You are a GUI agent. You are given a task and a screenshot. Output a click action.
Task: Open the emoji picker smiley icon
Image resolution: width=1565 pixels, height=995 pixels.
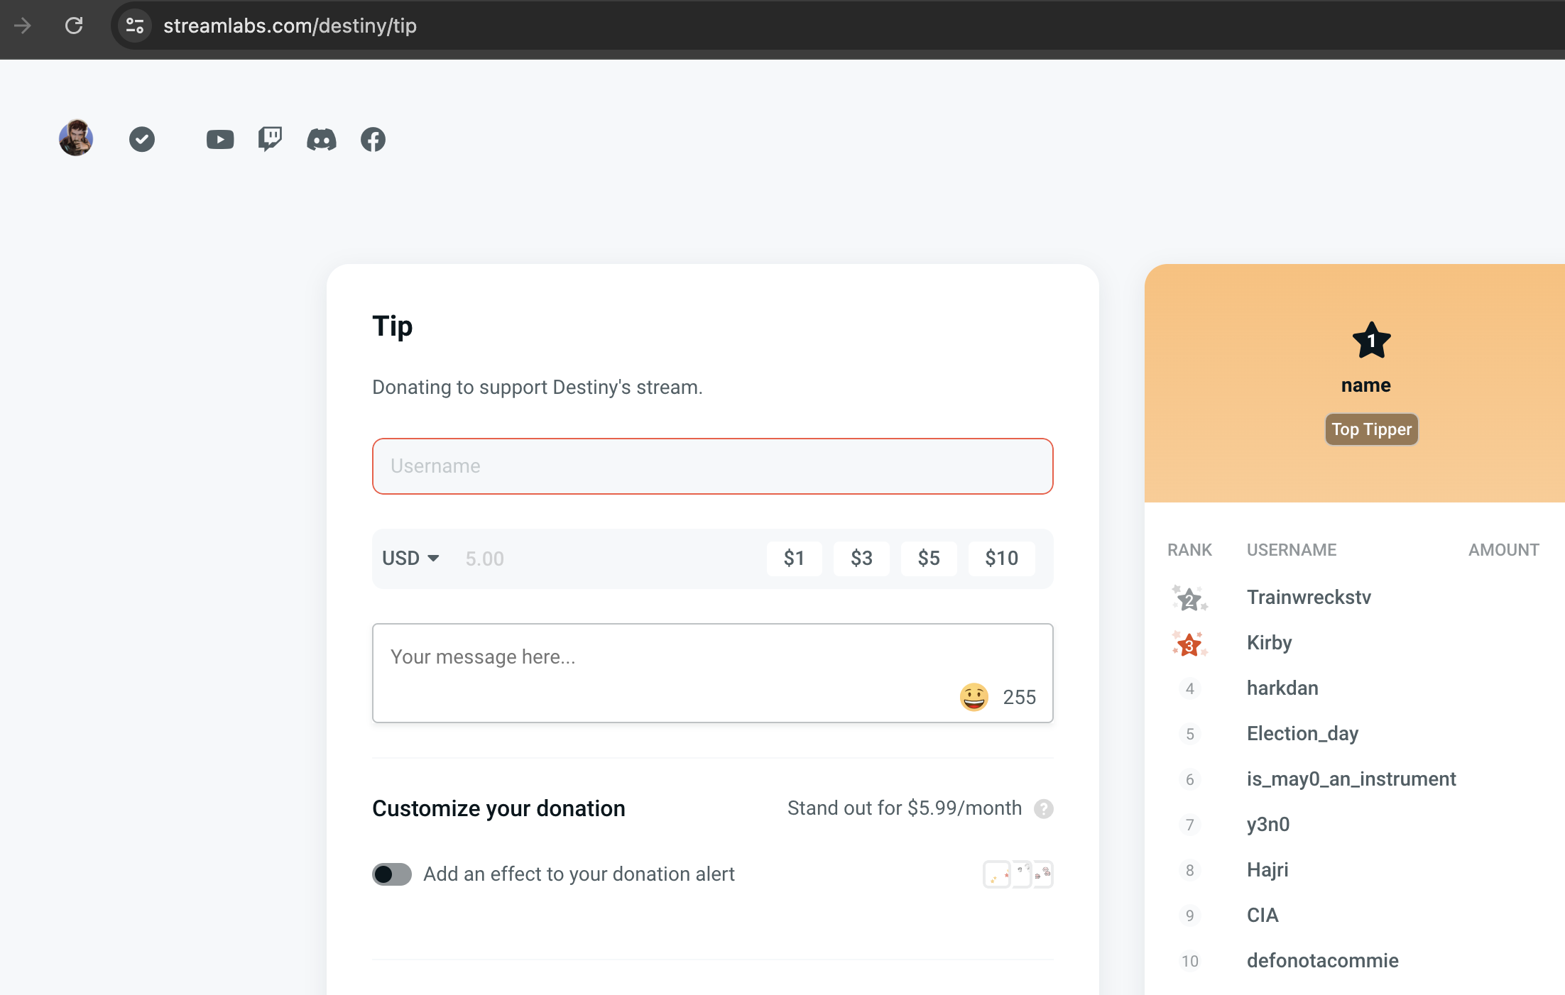tap(974, 697)
